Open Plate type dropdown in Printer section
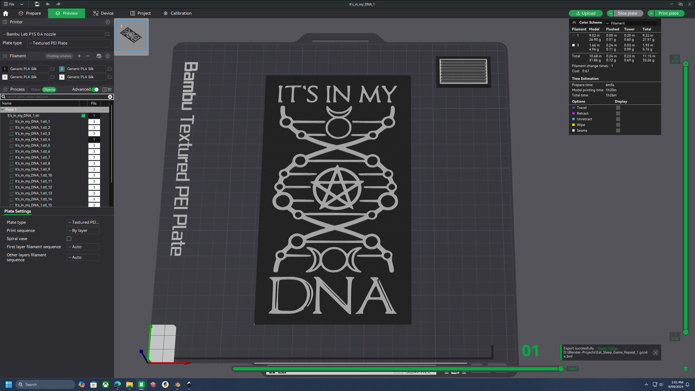This screenshot has height=391, width=695. click(x=69, y=43)
